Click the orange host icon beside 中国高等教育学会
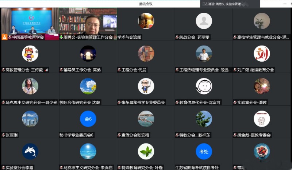 4,37
